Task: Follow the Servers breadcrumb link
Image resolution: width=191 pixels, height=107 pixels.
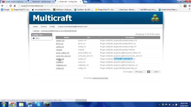Action: [36, 31]
